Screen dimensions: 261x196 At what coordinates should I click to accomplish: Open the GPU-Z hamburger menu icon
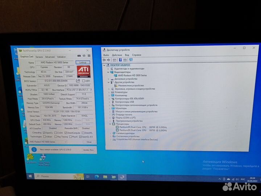click(89, 56)
